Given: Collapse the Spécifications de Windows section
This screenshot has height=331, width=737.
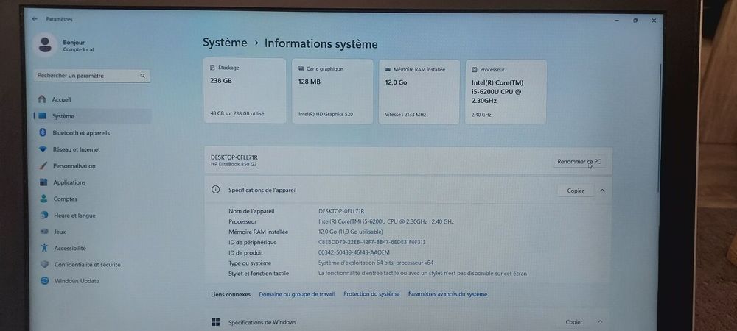Looking at the screenshot, I should point(600,321).
